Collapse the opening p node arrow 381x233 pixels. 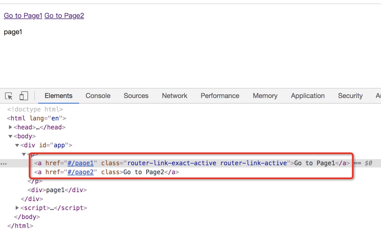point(24,154)
